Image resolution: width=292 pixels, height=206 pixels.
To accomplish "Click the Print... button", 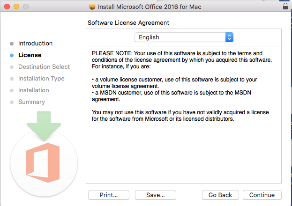I will click(109, 195).
